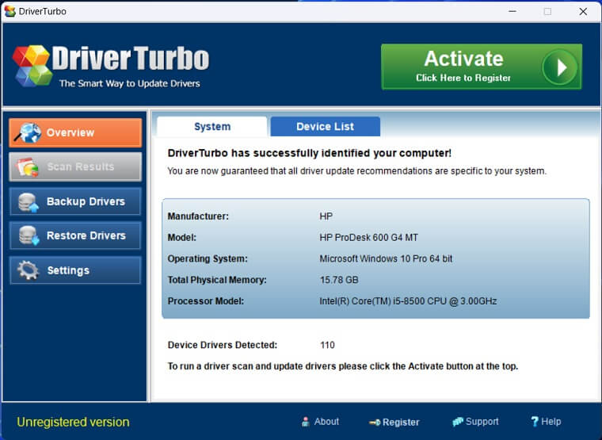The image size is (602, 440).
Task: Click the About person icon
Action: pos(306,422)
